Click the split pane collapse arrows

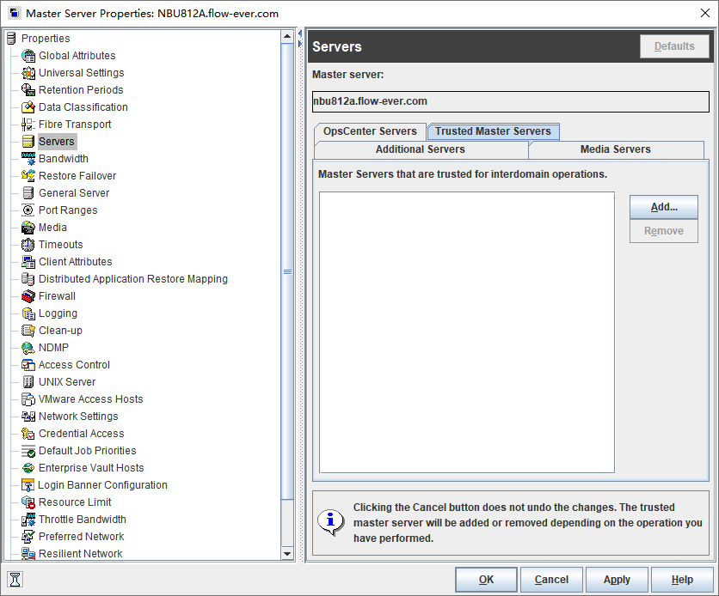click(300, 39)
